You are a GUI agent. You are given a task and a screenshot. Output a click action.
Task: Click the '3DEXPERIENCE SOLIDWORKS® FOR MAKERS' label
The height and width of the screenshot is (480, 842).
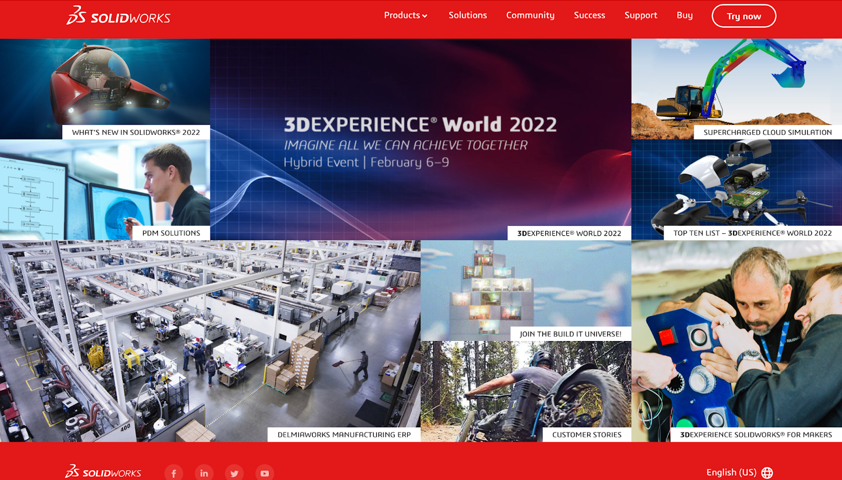click(x=756, y=435)
